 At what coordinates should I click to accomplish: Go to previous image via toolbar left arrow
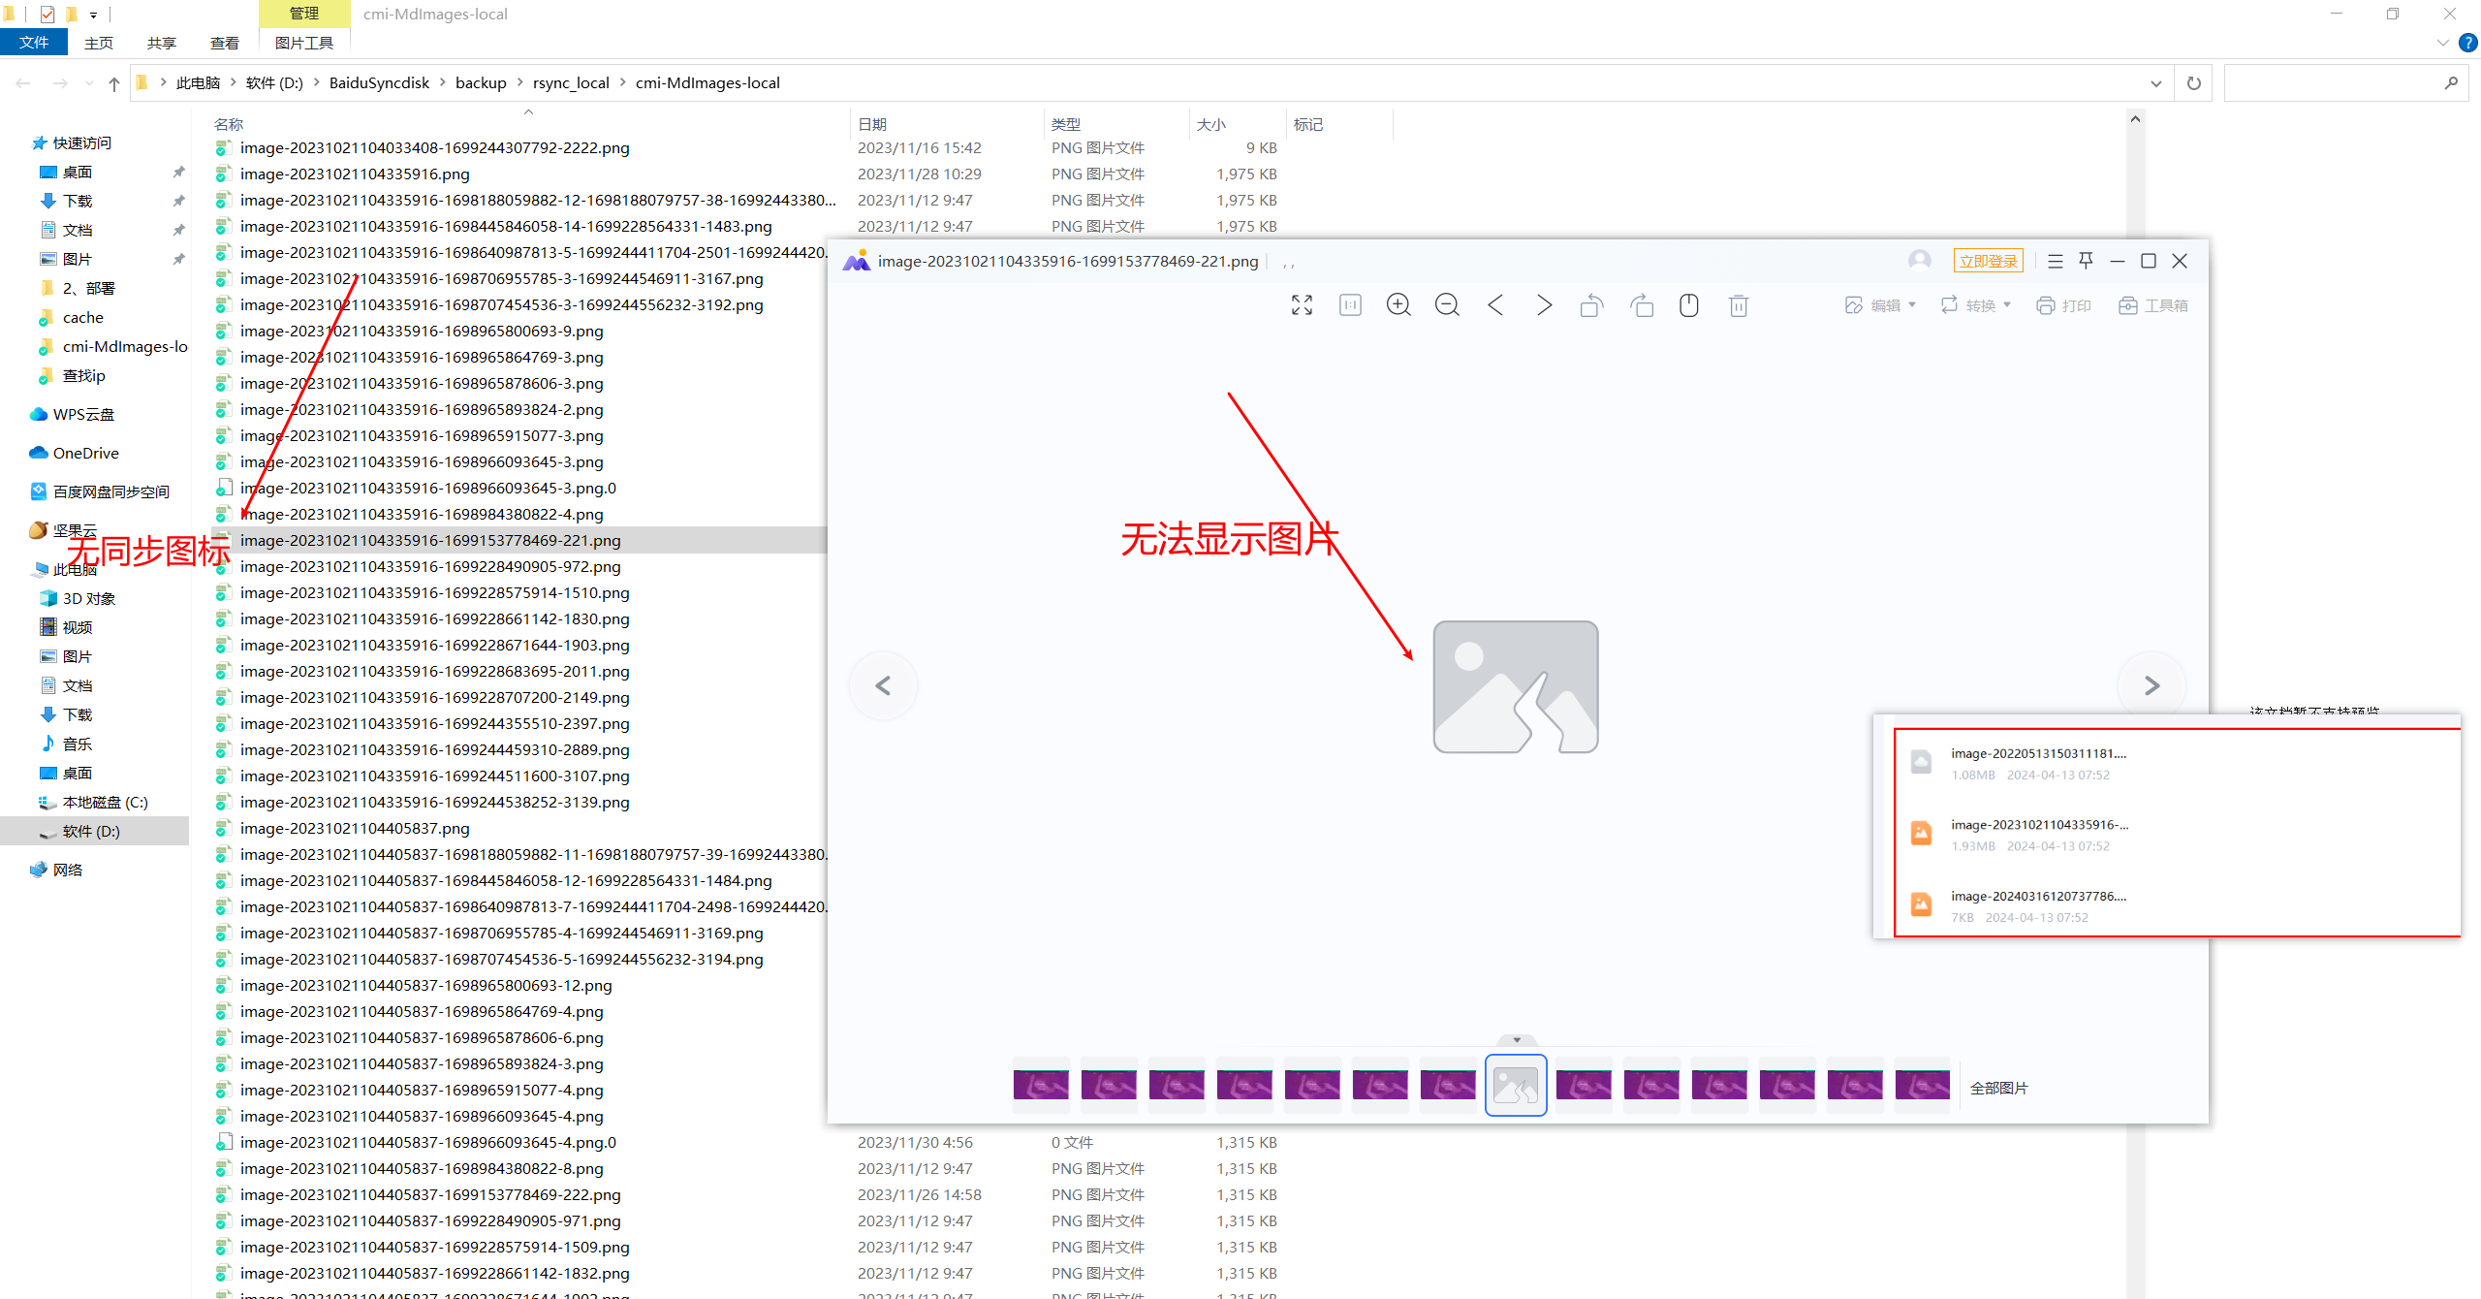1495,305
